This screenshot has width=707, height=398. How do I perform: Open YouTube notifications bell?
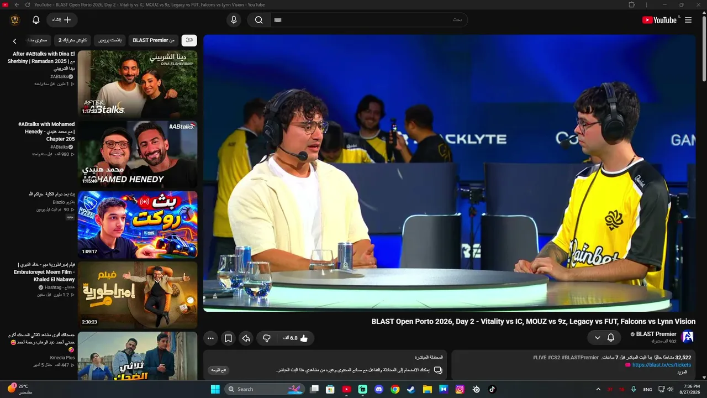(x=36, y=20)
